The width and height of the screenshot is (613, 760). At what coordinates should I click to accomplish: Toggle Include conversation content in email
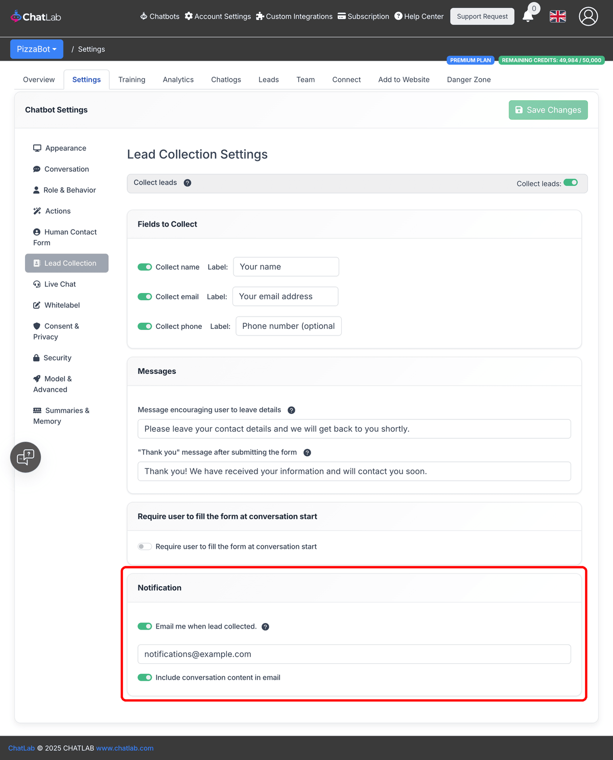pyautogui.click(x=145, y=678)
